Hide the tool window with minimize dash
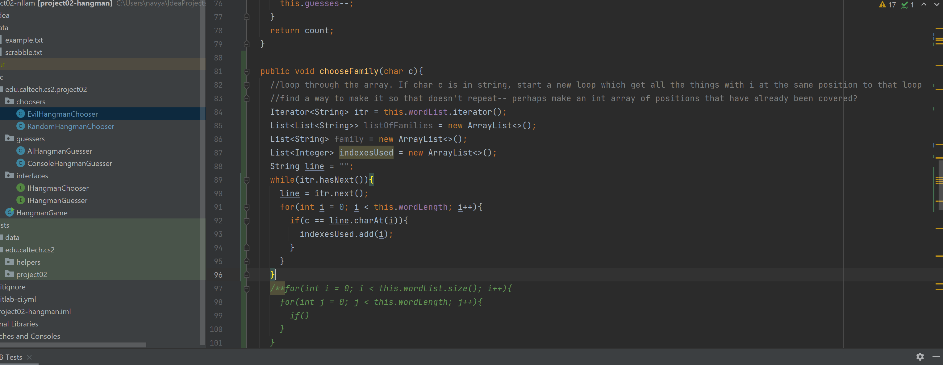Screen dimensions: 943x365 pos(936,357)
